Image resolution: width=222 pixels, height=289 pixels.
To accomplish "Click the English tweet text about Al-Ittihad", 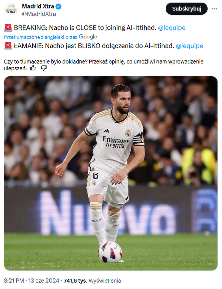I will [x=85, y=28].
